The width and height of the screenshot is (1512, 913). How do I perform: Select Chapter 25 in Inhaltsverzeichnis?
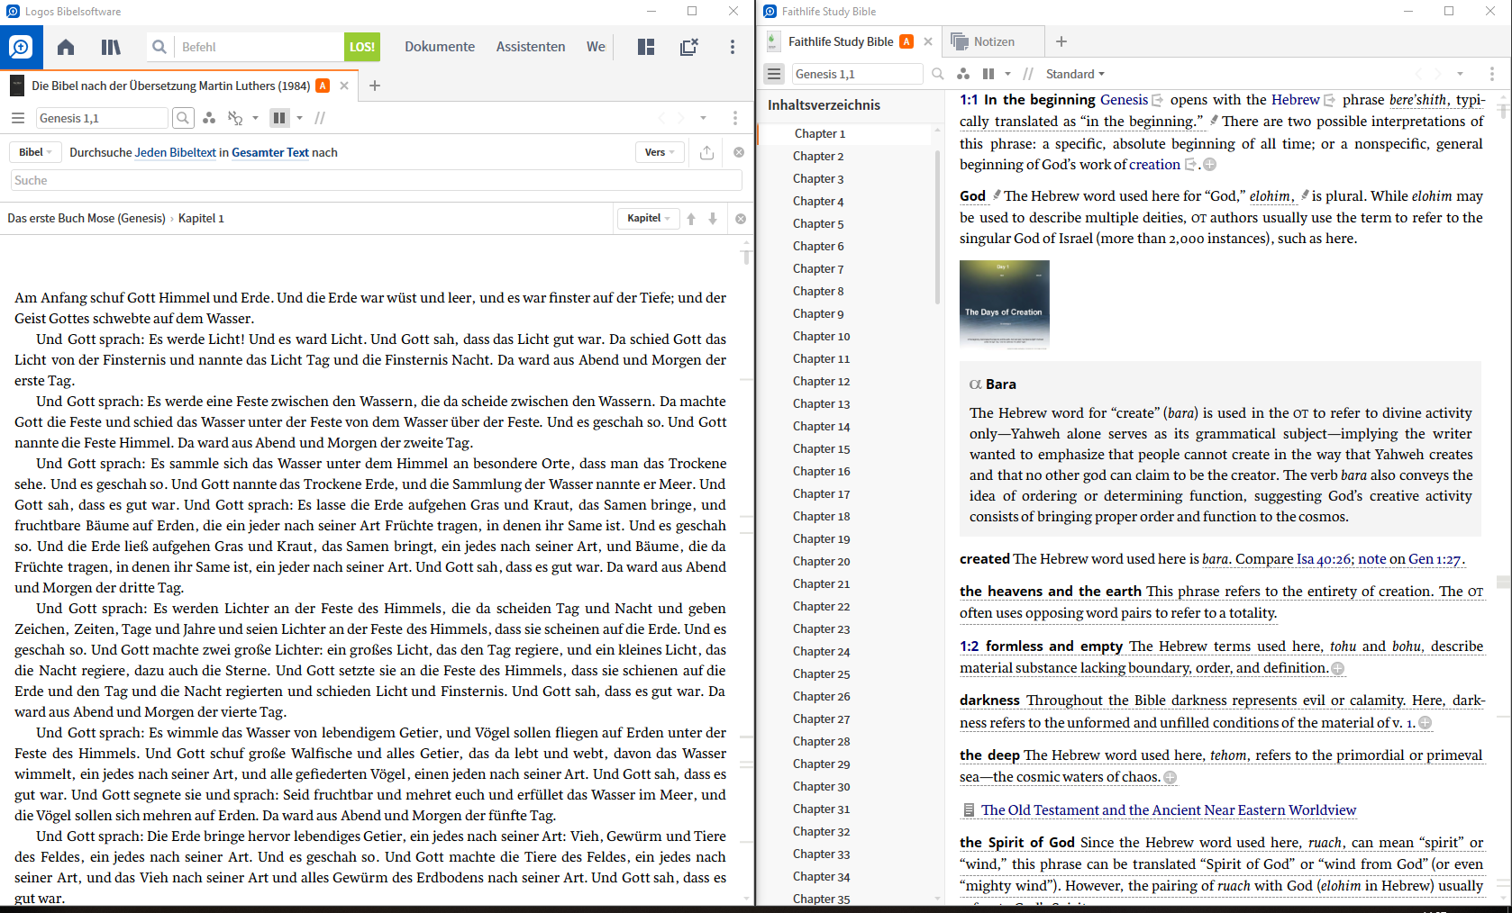click(821, 673)
